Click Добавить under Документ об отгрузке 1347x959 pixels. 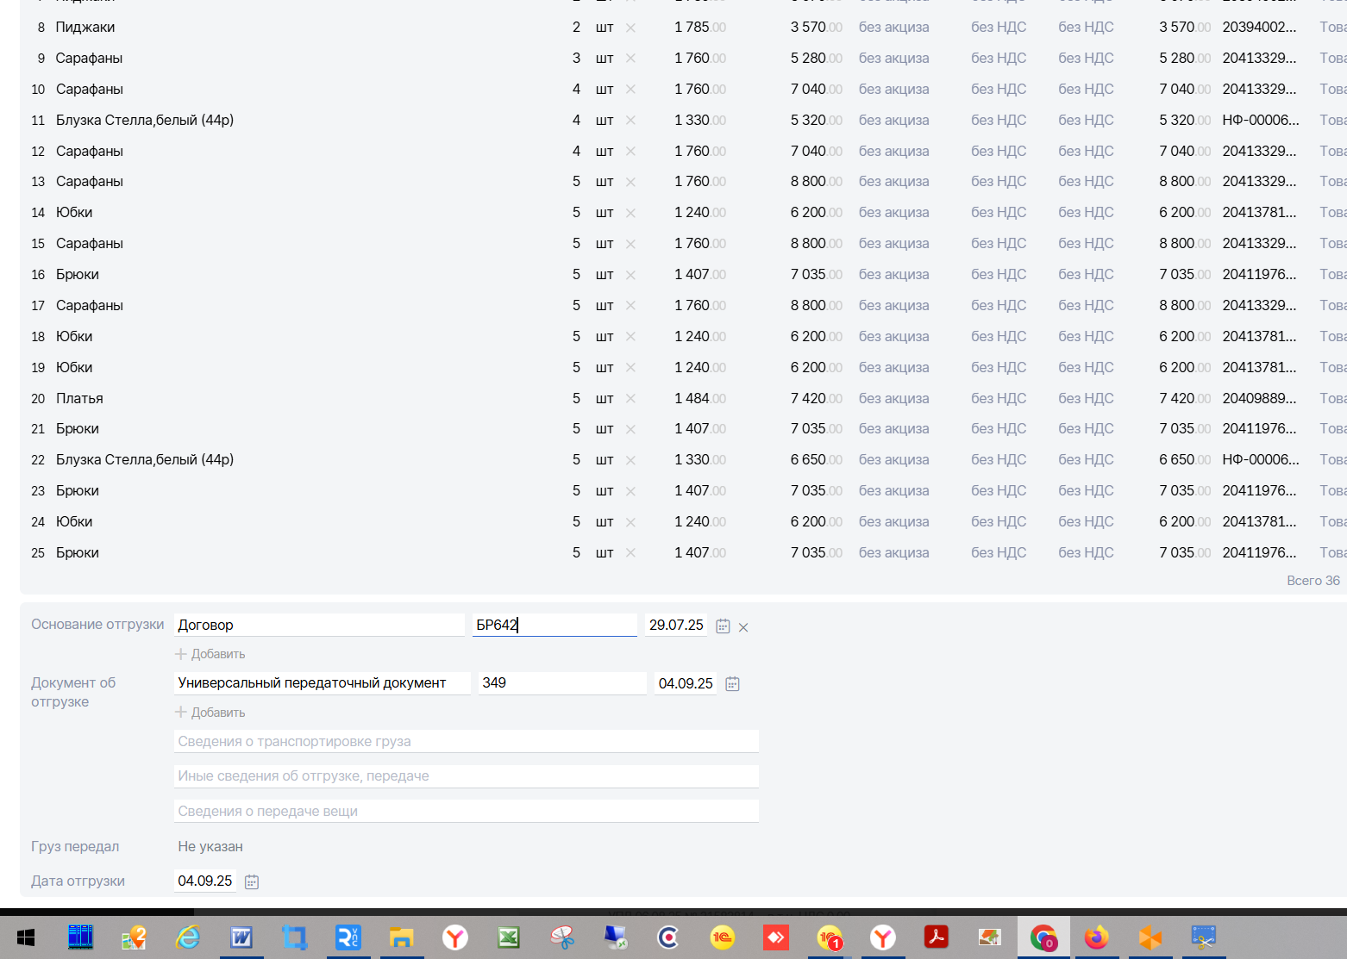210,713
